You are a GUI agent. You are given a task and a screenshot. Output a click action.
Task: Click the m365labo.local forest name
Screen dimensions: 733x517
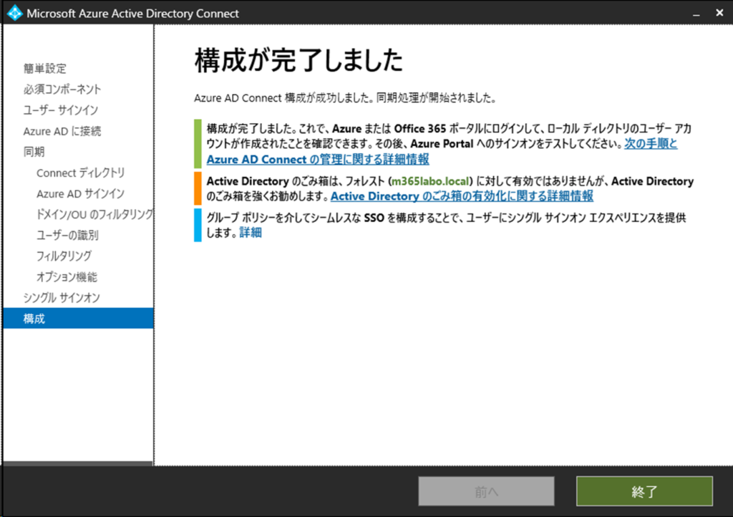[x=430, y=181]
